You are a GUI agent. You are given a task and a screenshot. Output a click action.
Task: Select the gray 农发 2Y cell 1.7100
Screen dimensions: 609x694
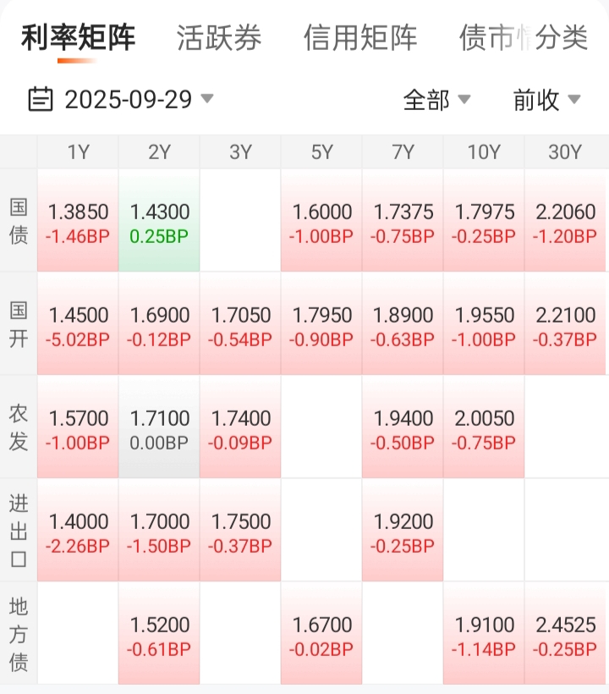(x=159, y=427)
